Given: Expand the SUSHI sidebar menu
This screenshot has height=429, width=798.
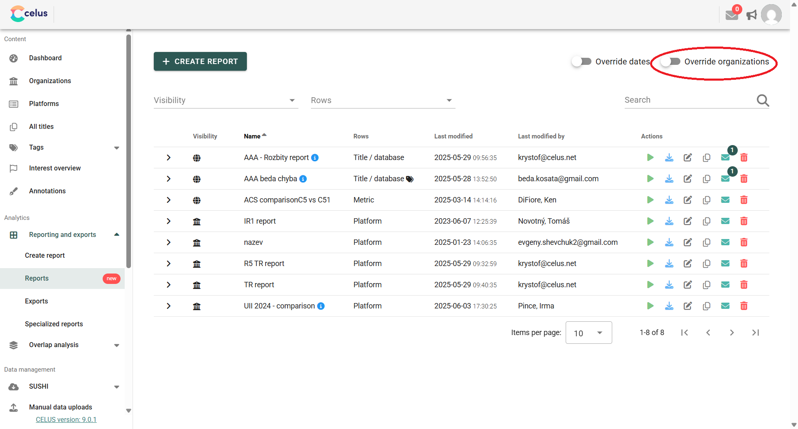Looking at the screenshot, I should (x=116, y=387).
